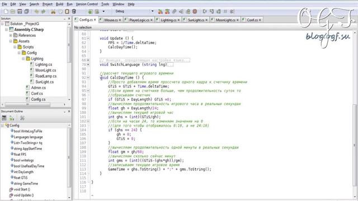Open the Version Control menu
Viewport: 358px width, 201px height.
pyautogui.click(x=87, y=4)
